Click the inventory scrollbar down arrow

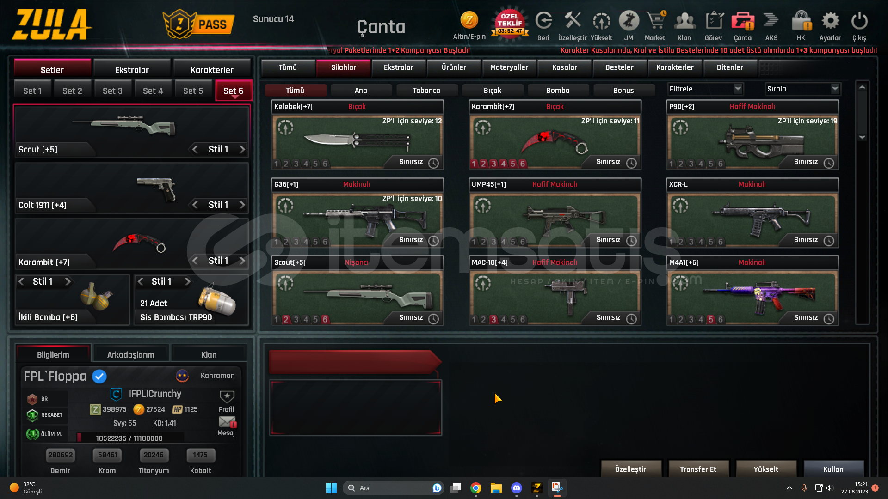pos(862,138)
